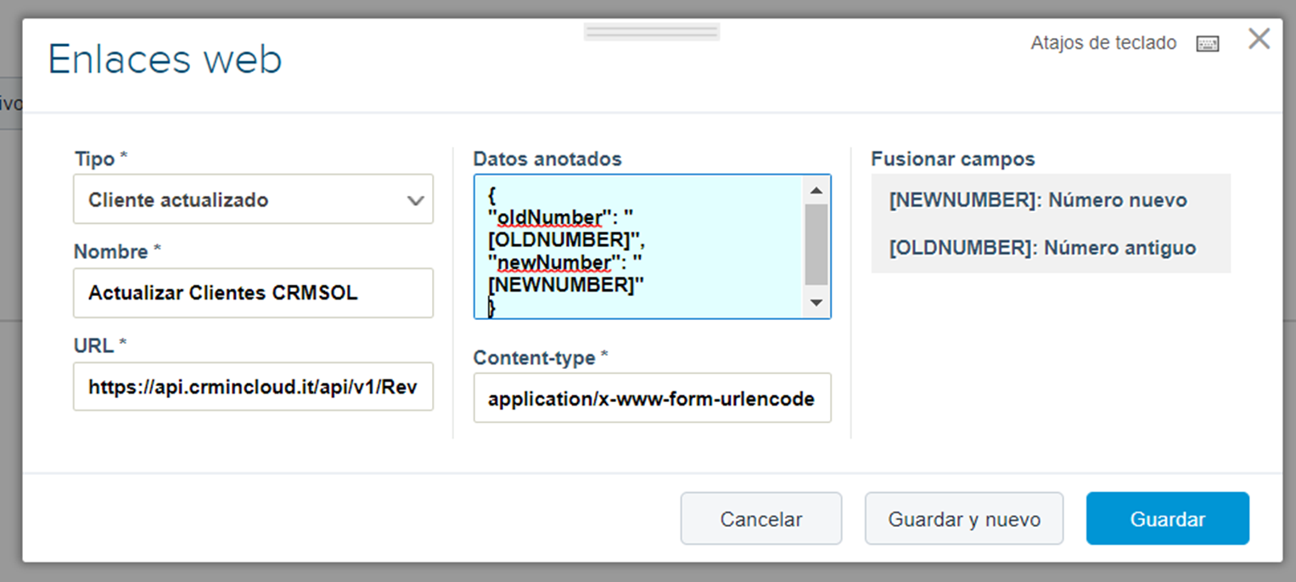The height and width of the screenshot is (582, 1296).
Task: Click the Nombre input field
Action: click(253, 293)
